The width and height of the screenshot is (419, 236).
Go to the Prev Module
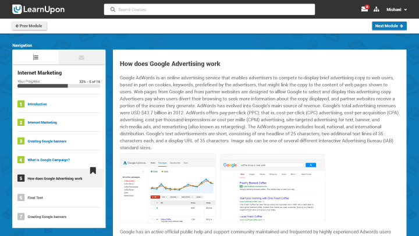coord(30,26)
